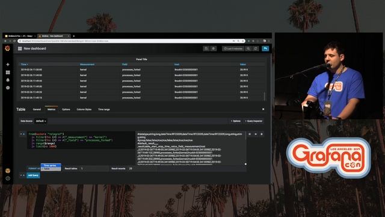Switch to the Column Styles tab
The height and width of the screenshot is (217, 385).
point(84,109)
